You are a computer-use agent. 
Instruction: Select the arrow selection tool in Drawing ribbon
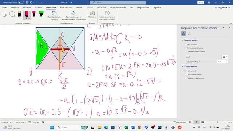coord(5,15)
